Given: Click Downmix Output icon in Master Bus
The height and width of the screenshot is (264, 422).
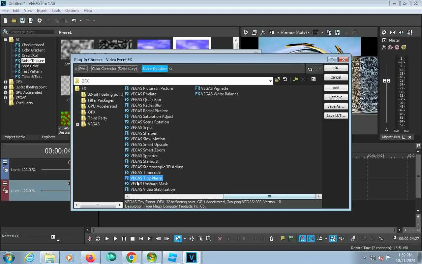Looking at the screenshot, I should point(393,32).
